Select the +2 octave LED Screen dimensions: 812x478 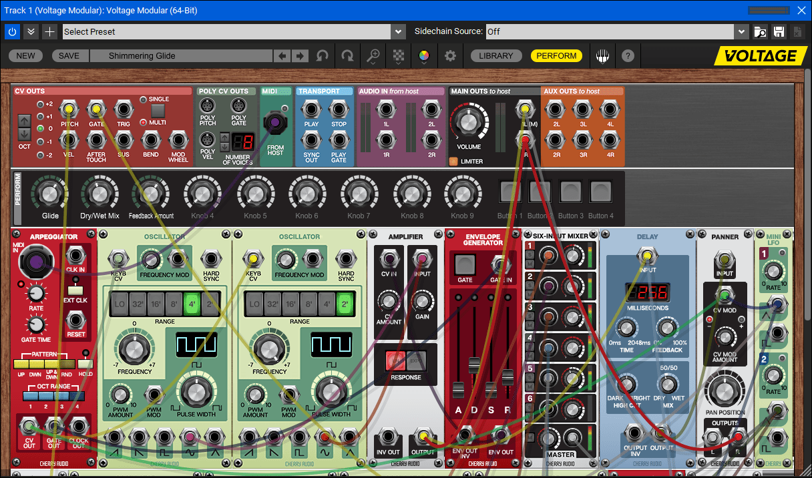40,104
